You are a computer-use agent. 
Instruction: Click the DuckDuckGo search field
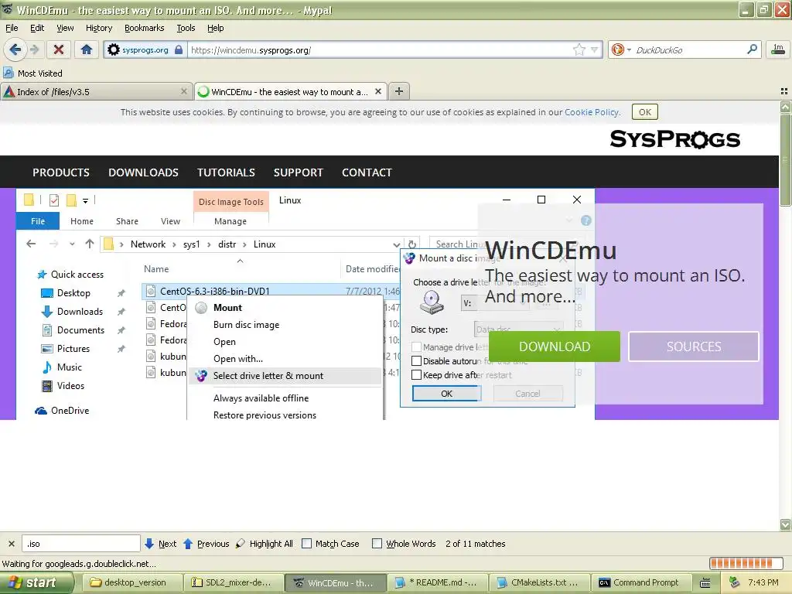[x=688, y=49]
